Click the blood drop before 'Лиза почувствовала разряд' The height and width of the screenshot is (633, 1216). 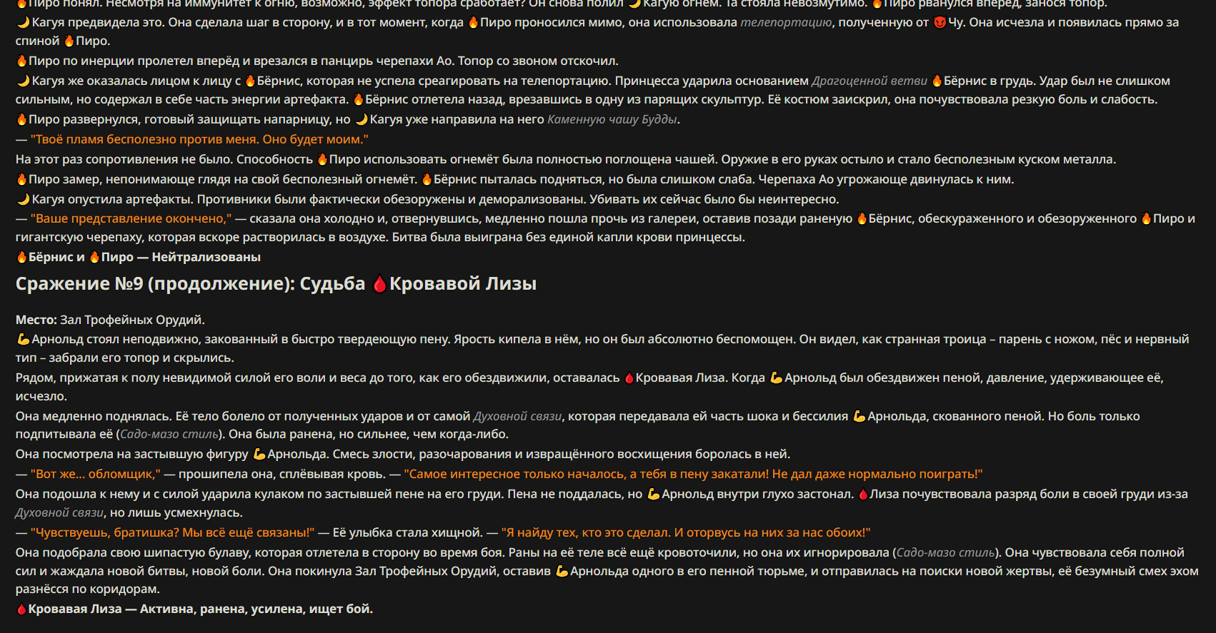tap(863, 494)
